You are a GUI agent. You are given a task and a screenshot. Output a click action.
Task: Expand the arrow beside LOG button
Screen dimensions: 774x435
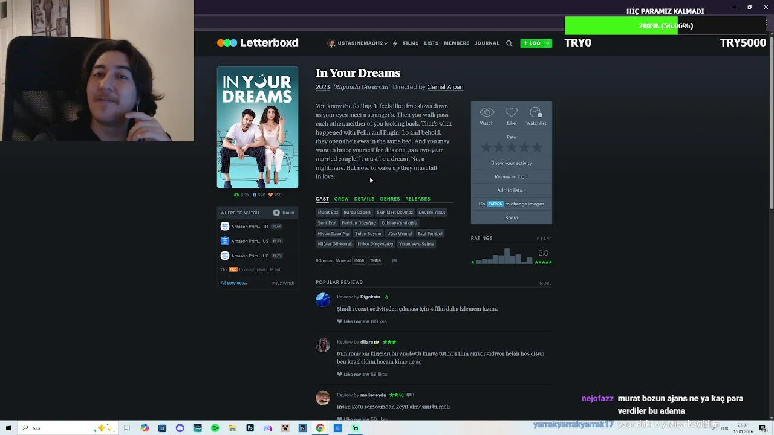coord(548,43)
